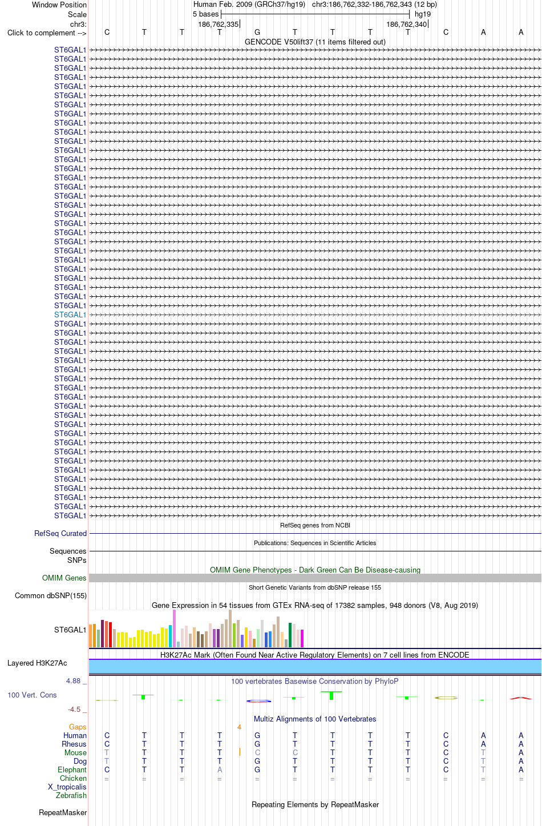Click the tall violet GTEx expression bar
This screenshot has width=542, height=826.
175,628
